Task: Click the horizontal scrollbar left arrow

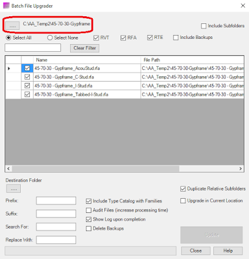Action: click(8, 168)
